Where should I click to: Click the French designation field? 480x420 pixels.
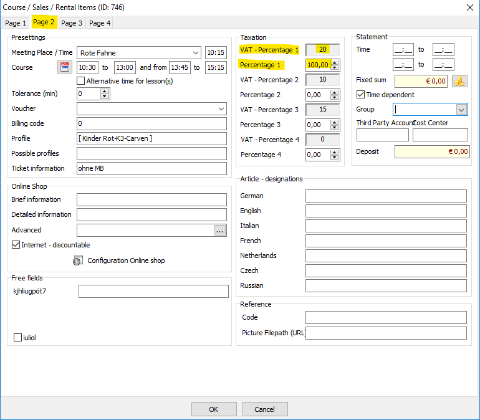coord(386,241)
